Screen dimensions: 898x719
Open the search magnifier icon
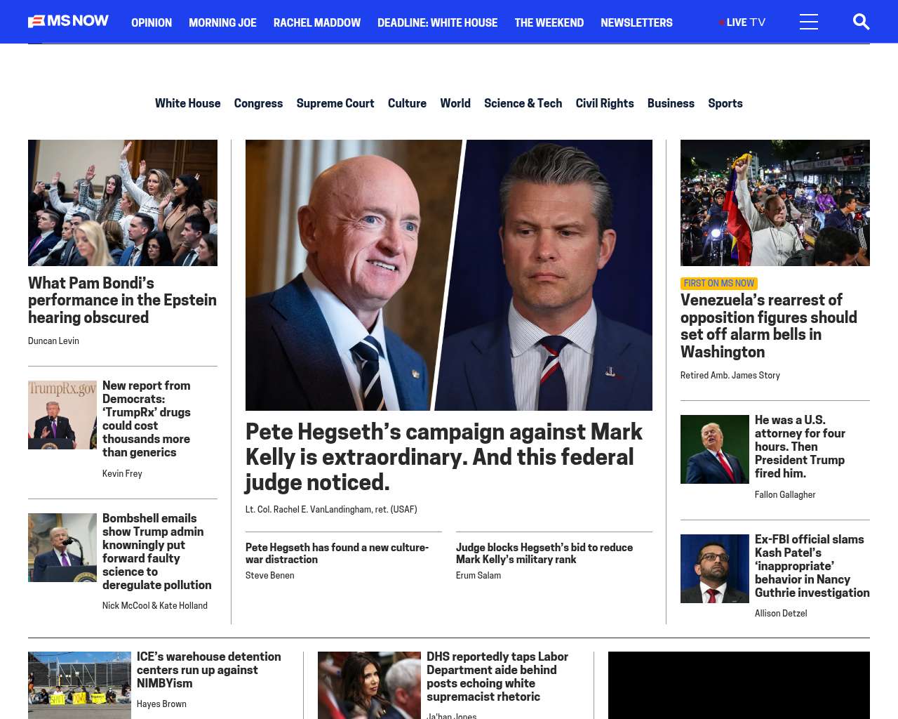click(861, 22)
